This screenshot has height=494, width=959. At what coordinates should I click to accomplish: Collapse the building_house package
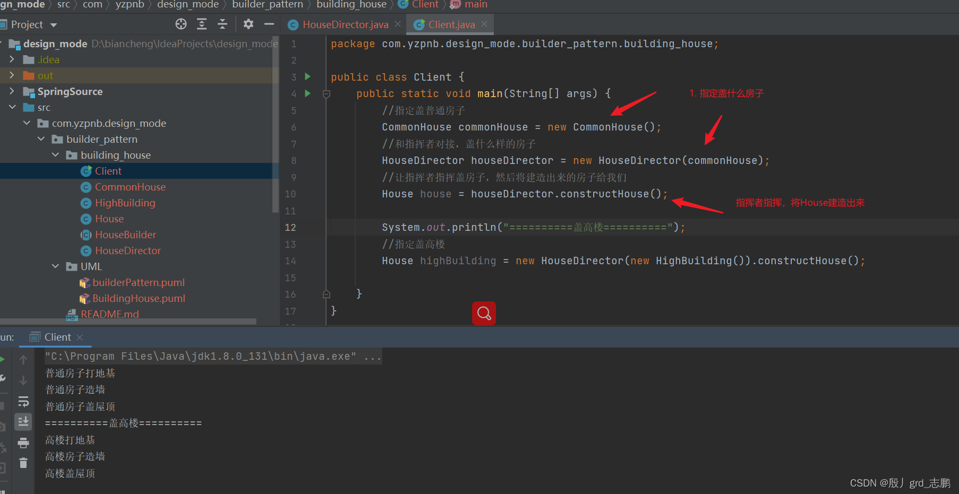tap(55, 155)
